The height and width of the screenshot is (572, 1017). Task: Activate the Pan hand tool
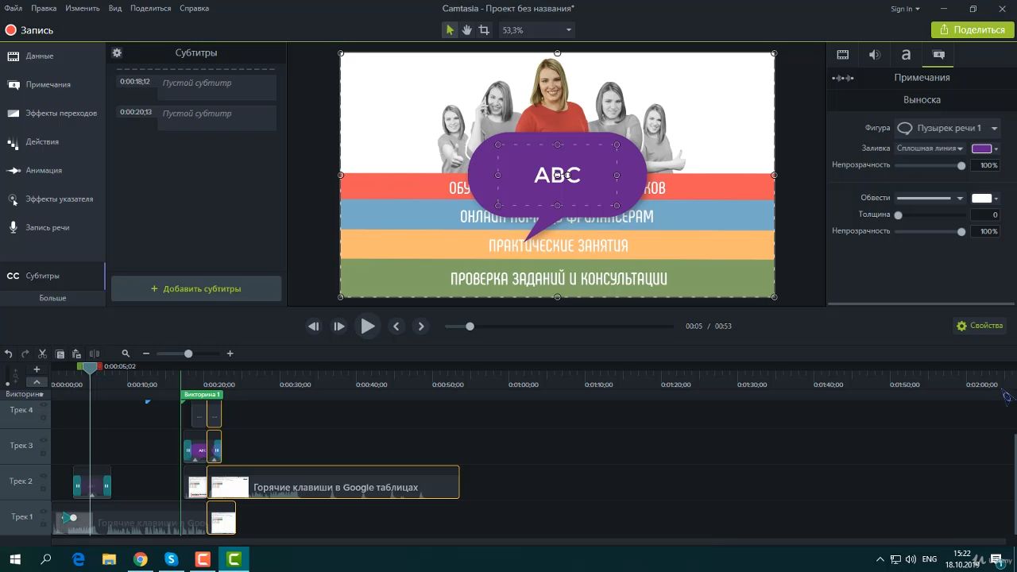point(467,30)
